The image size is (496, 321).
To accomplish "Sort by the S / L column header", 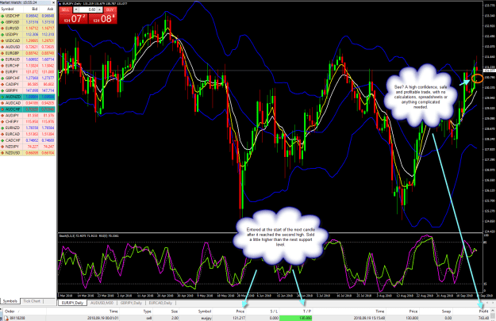I will 274,311.
